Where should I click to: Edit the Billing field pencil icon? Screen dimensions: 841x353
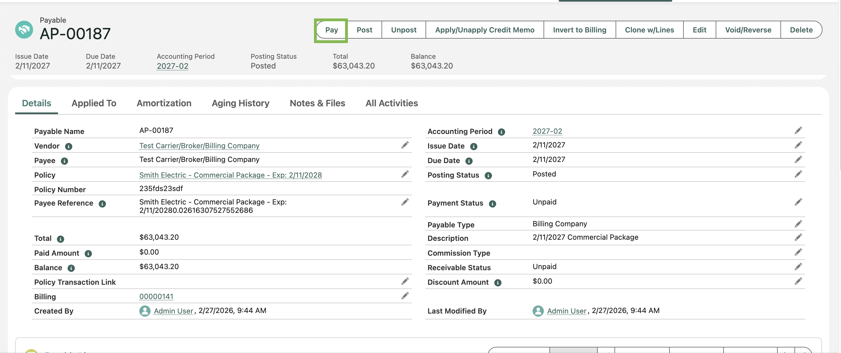pos(405,296)
